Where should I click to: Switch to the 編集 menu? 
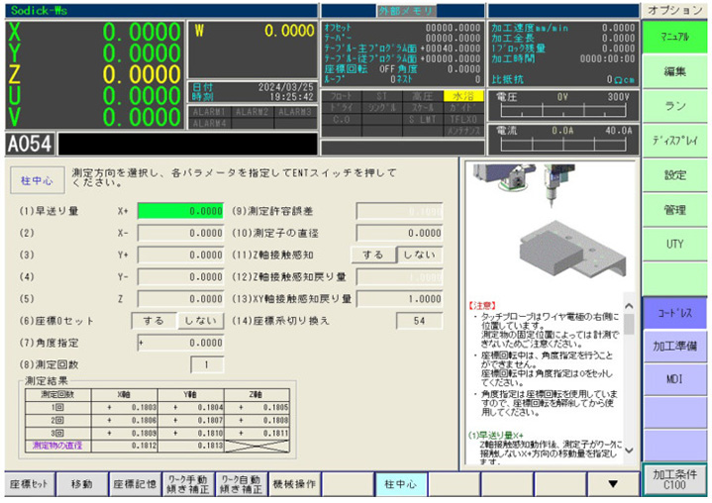click(674, 71)
